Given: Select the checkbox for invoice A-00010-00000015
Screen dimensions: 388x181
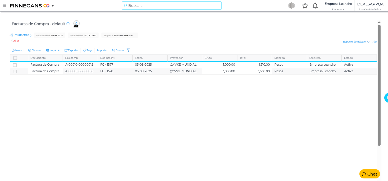Looking at the screenshot, I should coord(15,65).
